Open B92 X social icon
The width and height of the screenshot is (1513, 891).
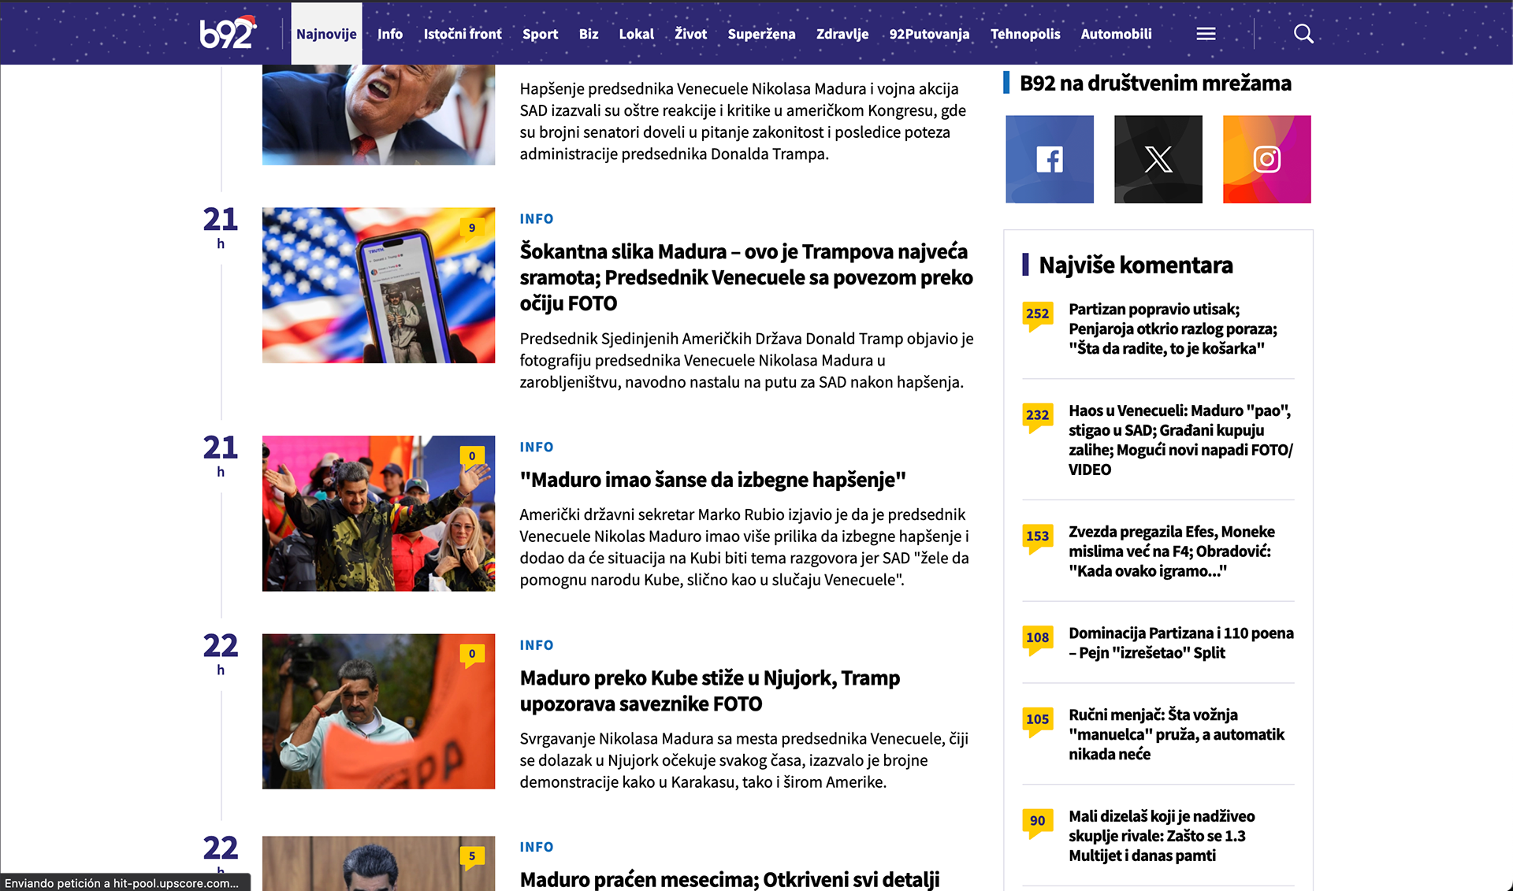1158,159
